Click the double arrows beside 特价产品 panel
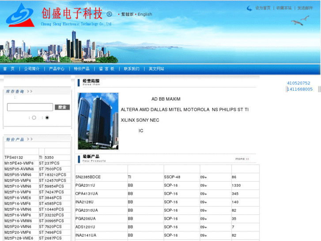 (30, 139)
